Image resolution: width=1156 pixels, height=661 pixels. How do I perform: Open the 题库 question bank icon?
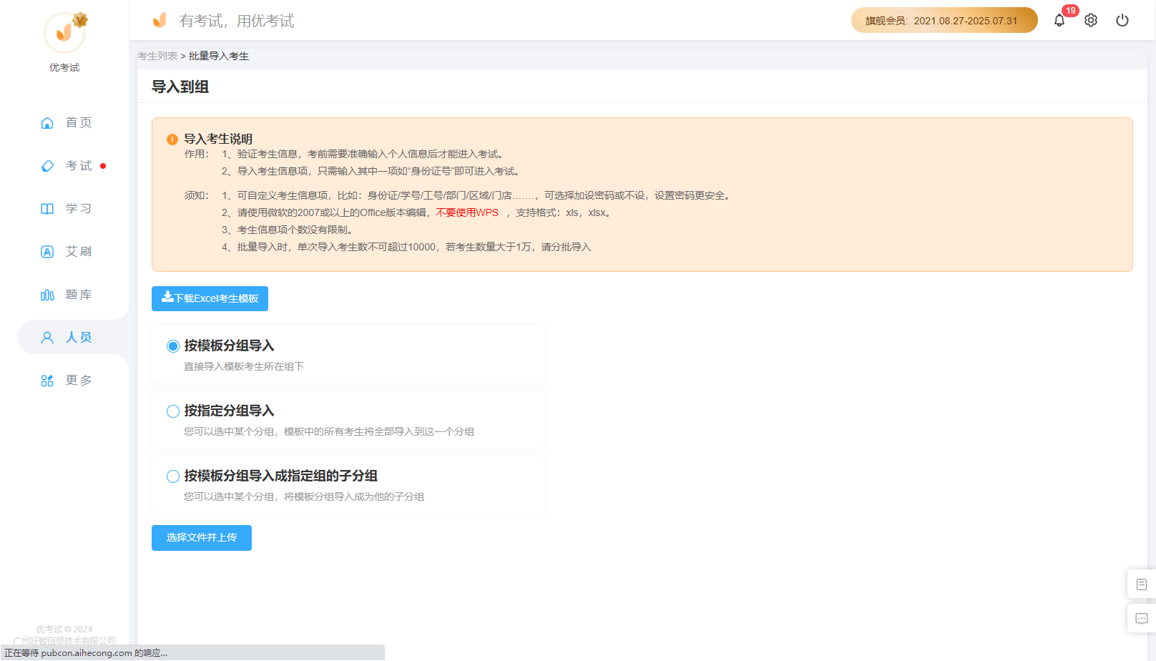tap(47, 295)
